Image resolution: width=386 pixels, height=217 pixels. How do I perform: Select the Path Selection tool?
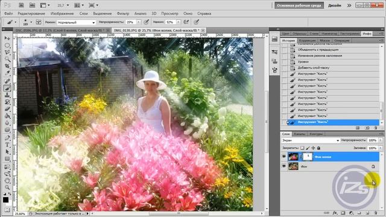point(7,151)
